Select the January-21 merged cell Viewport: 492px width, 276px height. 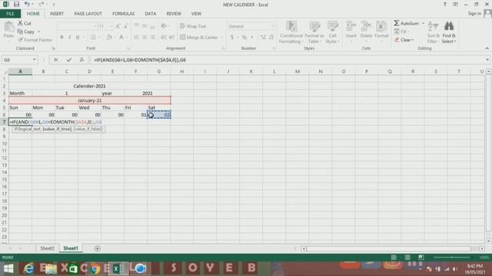pyautogui.click(x=90, y=100)
